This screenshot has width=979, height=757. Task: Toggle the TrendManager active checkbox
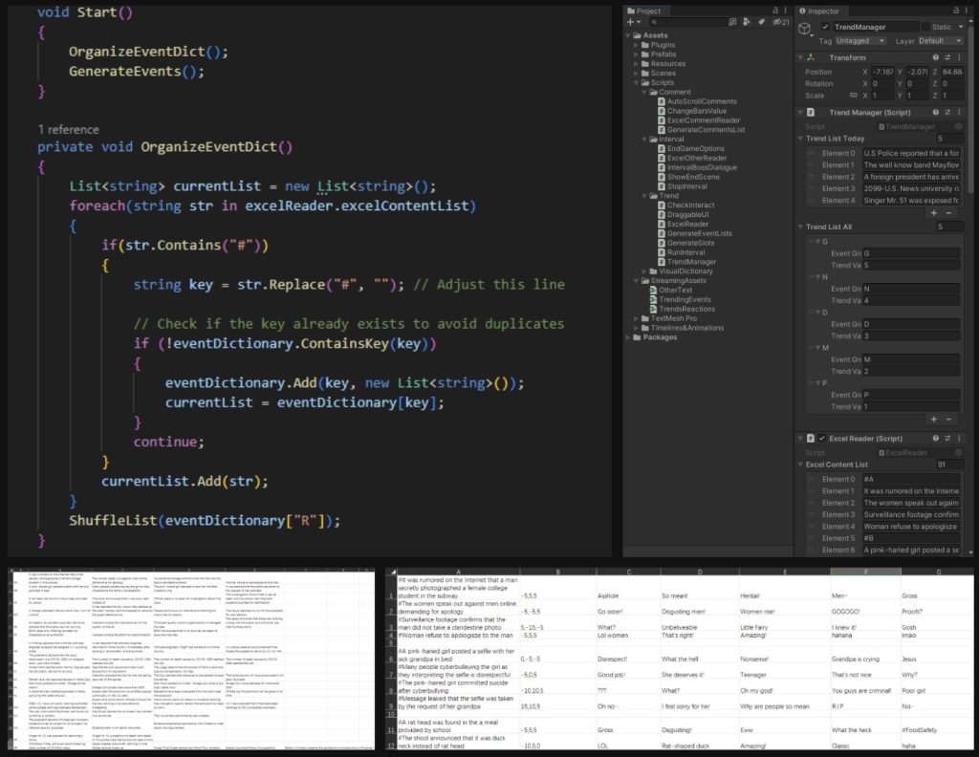click(826, 27)
